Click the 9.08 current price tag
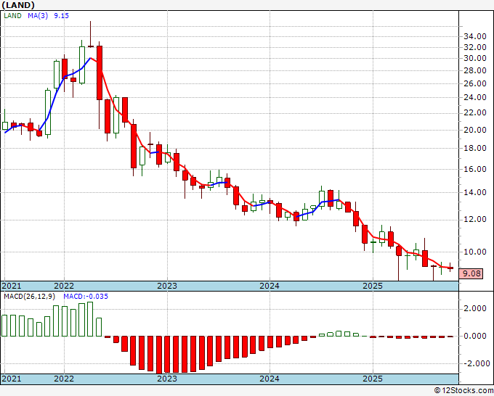Image resolution: width=494 pixels, height=396 pixels. (471, 273)
